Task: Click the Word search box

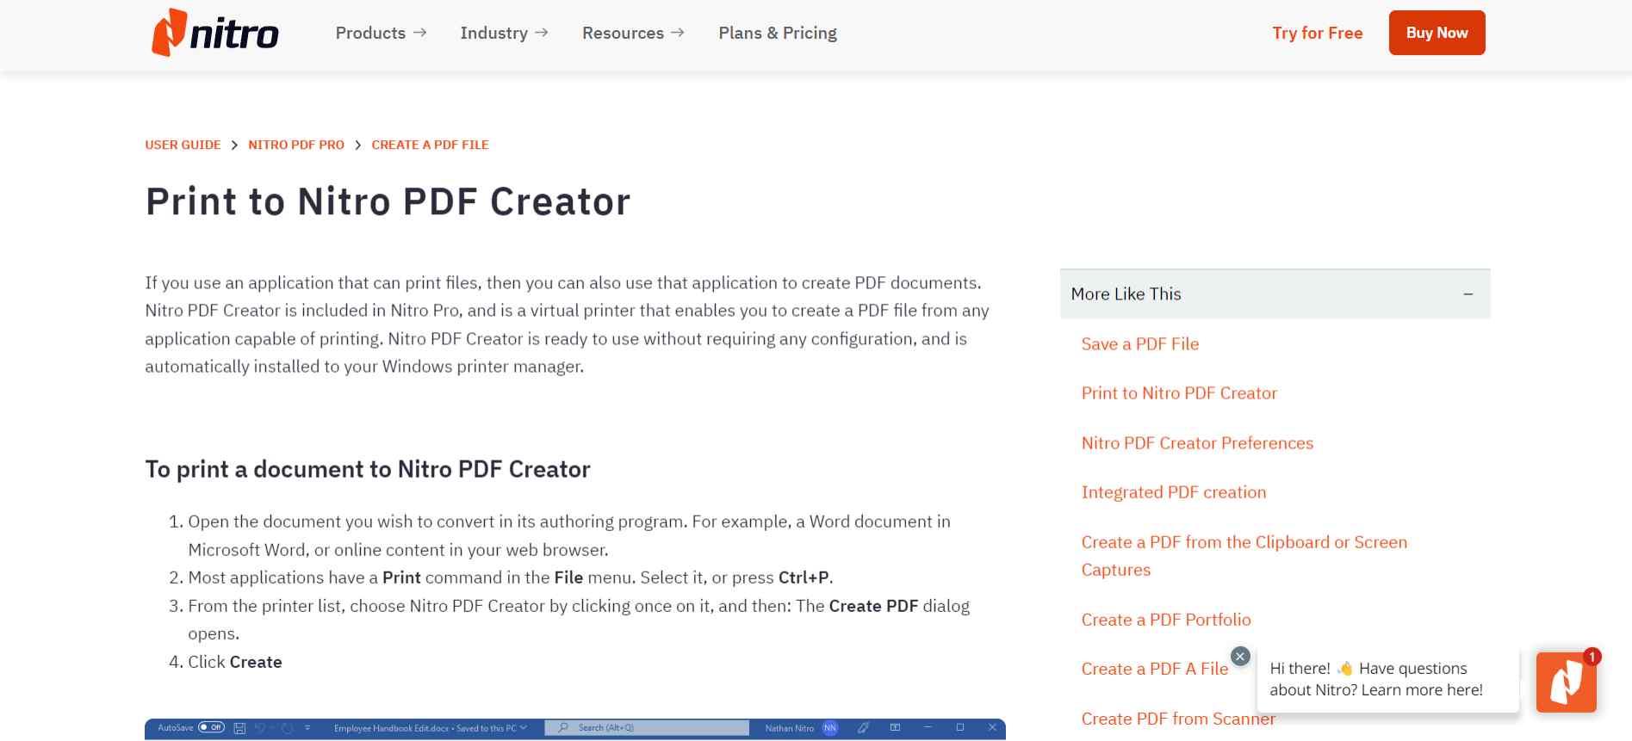Action: tap(648, 728)
